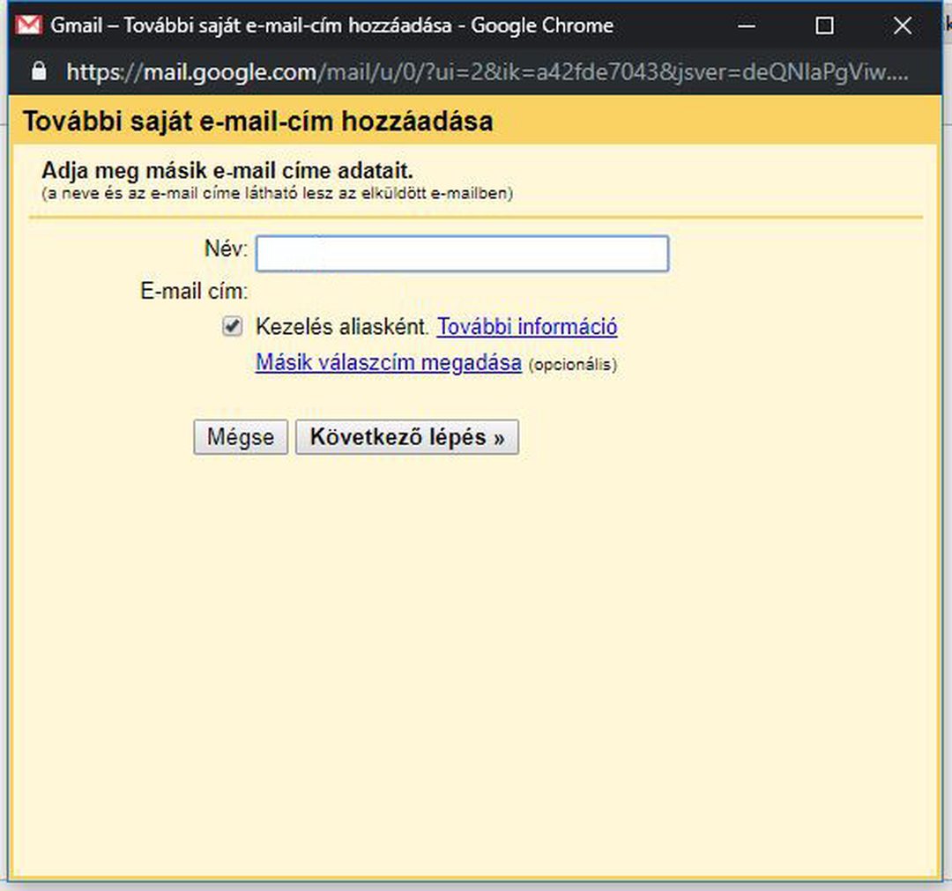952x891 pixels.
Task: Click the E-mail cím label
Action: (194, 292)
